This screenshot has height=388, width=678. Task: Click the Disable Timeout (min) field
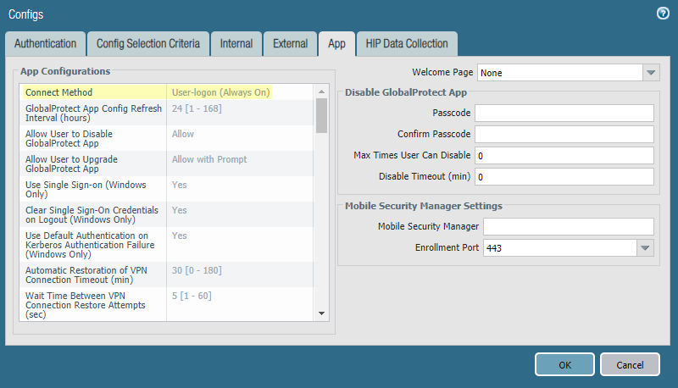[x=564, y=176]
